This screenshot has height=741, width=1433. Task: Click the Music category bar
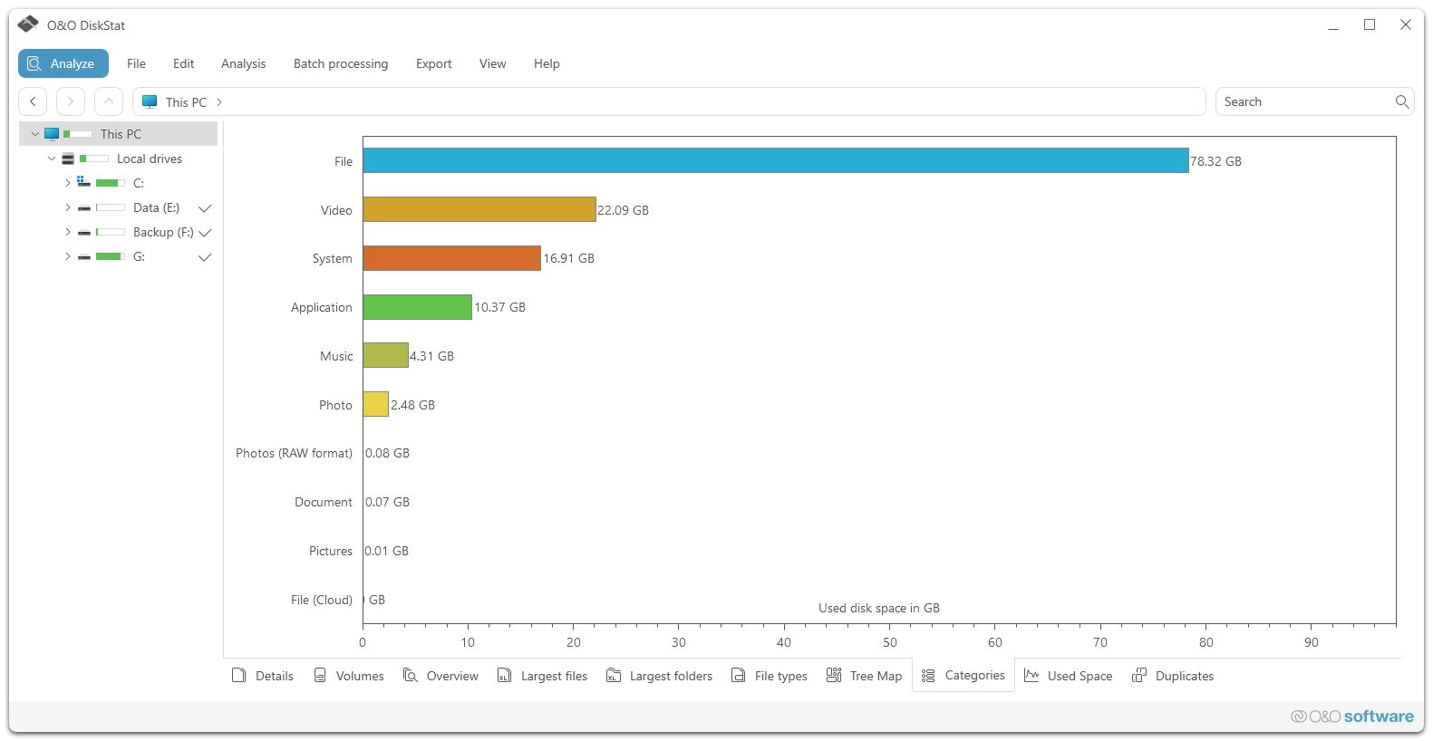tap(386, 355)
